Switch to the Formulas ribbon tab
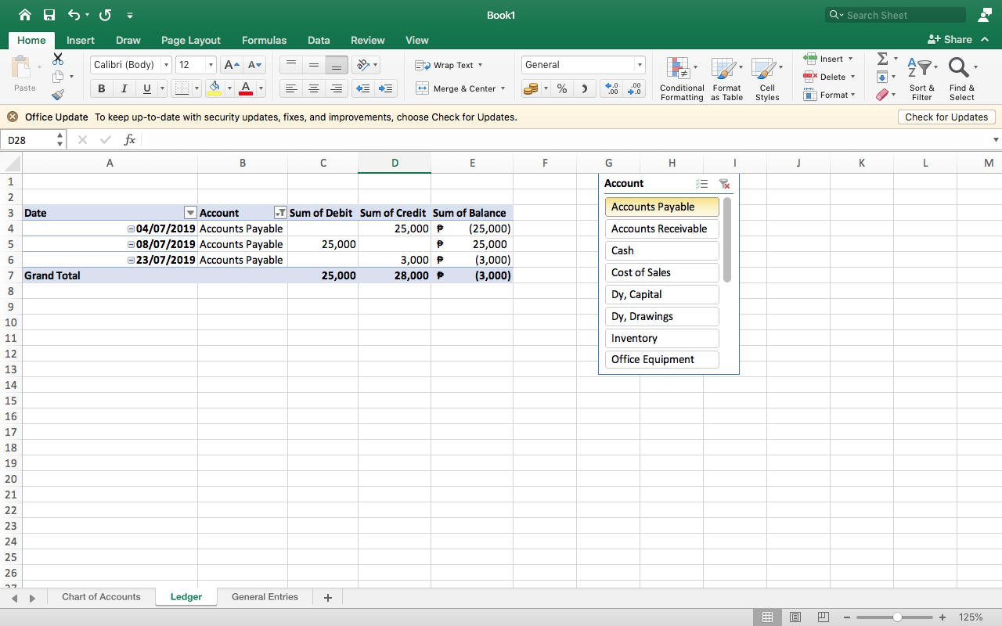1002x626 pixels. pos(264,40)
